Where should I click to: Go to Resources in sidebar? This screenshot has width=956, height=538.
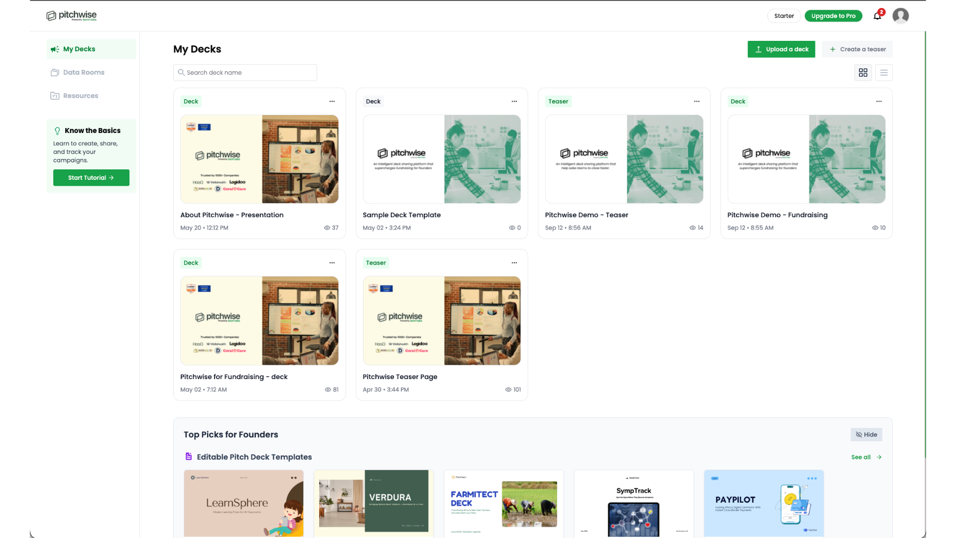pyautogui.click(x=81, y=96)
